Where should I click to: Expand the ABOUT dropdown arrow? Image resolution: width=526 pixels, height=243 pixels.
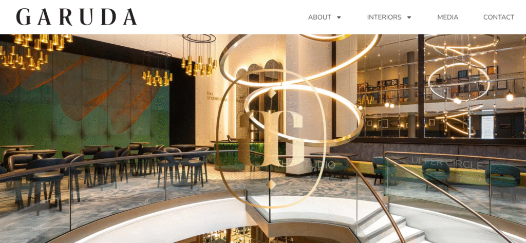click(339, 17)
